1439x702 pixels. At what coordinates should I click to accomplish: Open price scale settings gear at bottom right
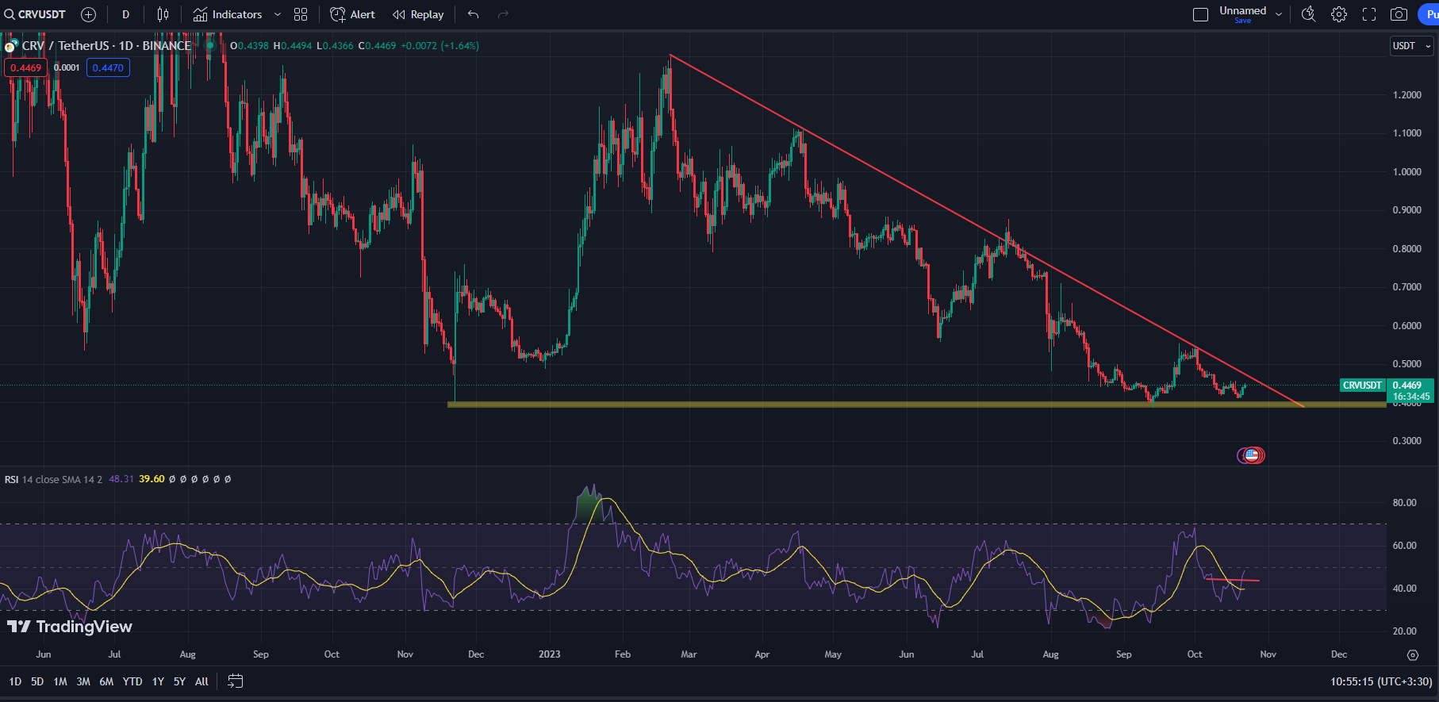point(1413,655)
